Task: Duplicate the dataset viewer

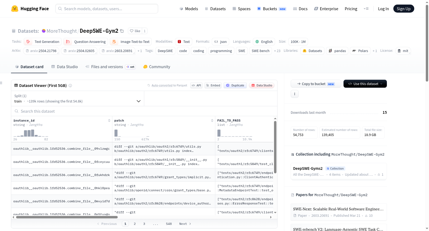Action: click(235, 85)
